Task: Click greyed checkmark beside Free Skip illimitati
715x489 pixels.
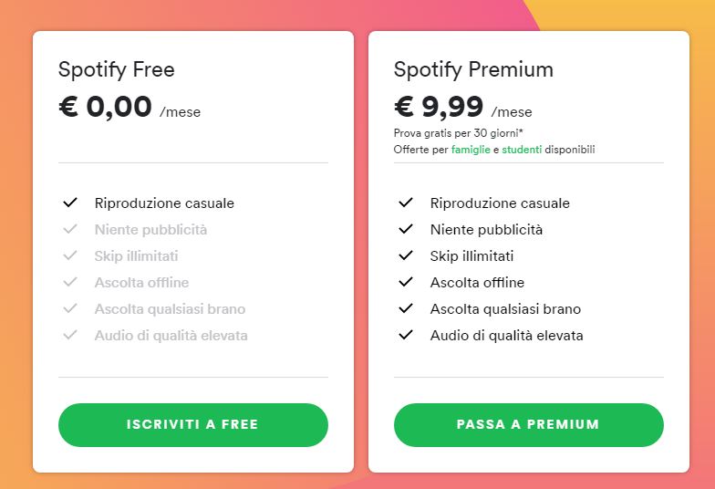Action: pyautogui.click(x=70, y=255)
